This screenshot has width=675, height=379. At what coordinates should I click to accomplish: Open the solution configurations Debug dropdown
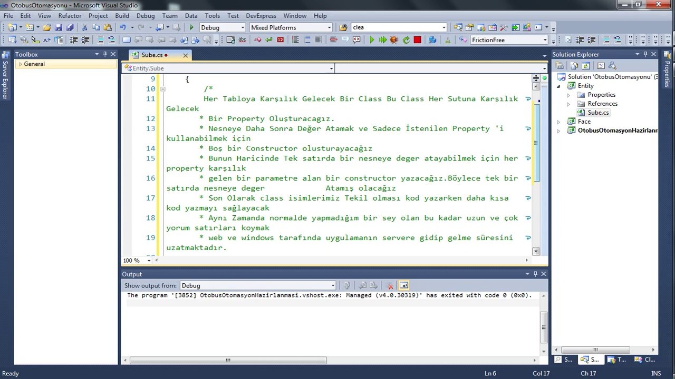tap(243, 27)
